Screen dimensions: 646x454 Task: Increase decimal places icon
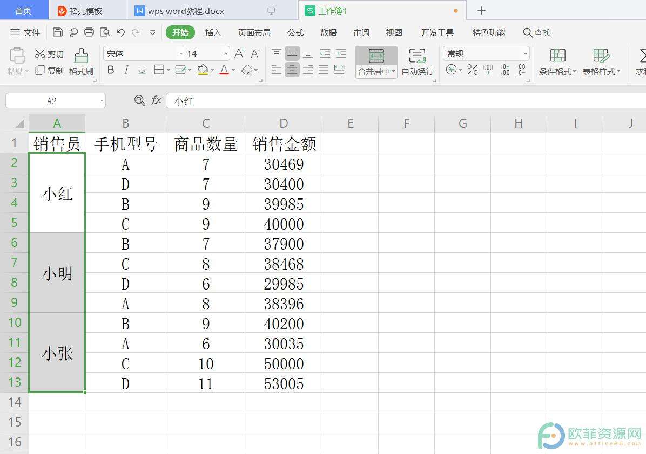[x=505, y=70]
